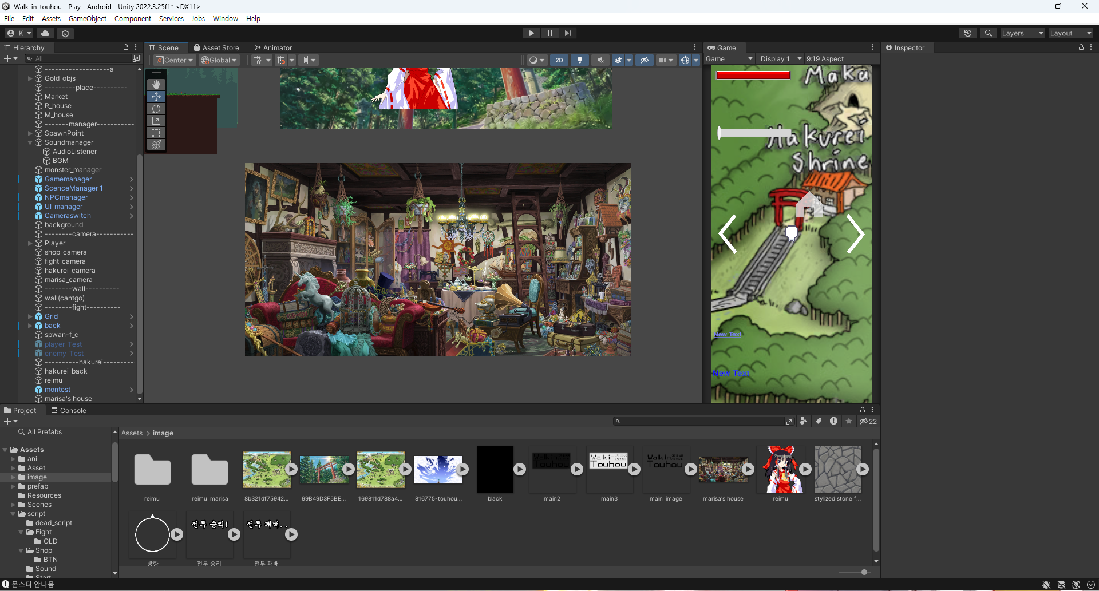Open the Window menu

(x=225, y=19)
